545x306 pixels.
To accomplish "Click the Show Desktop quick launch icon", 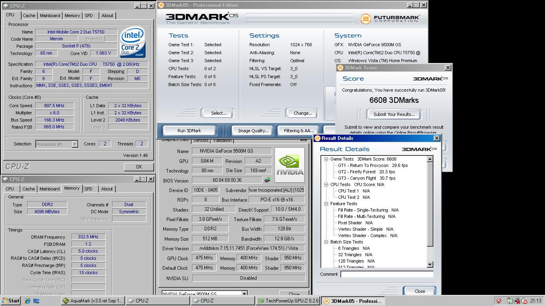I will pyautogui.click(x=36, y=301).
